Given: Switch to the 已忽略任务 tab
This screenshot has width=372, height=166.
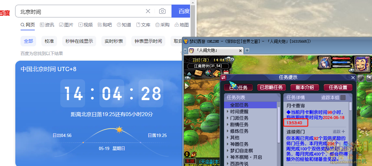Looking at the screenshot, I should coord(271,87).
